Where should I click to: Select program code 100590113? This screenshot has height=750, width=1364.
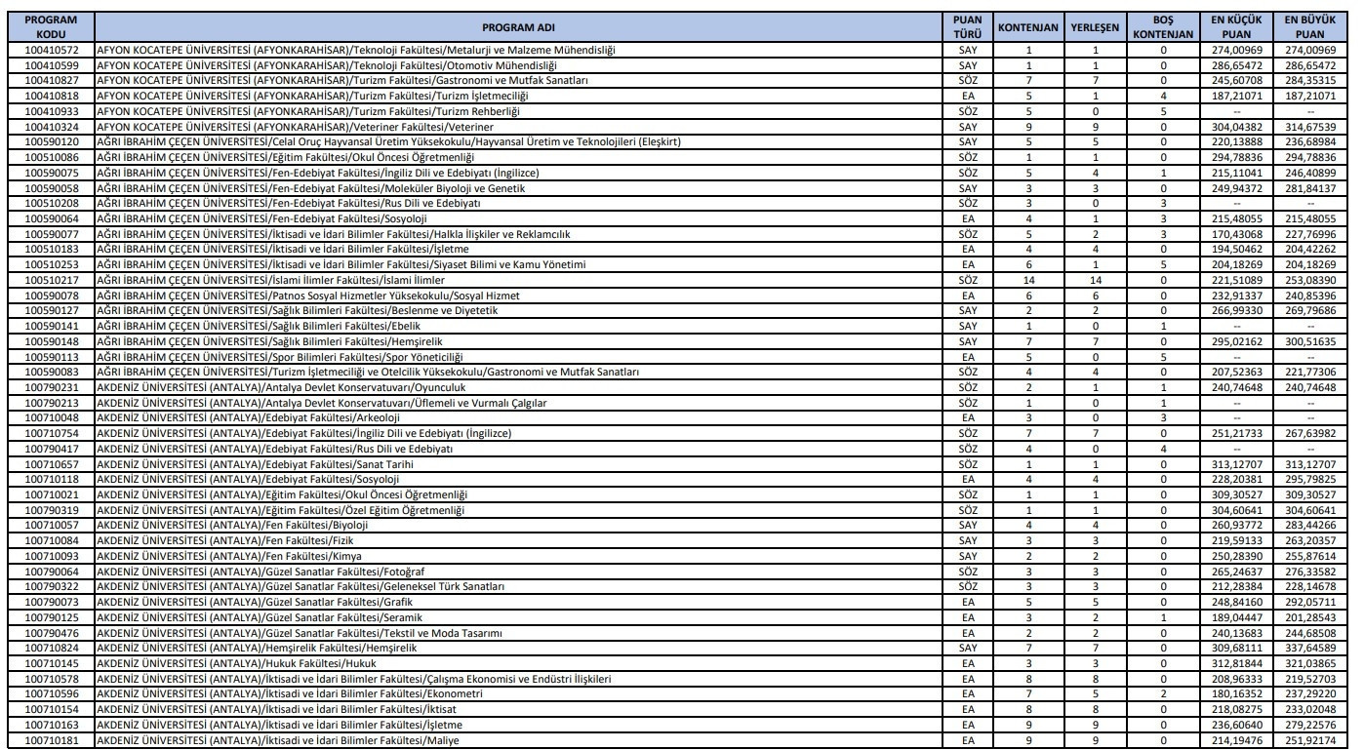click(50, 357)
